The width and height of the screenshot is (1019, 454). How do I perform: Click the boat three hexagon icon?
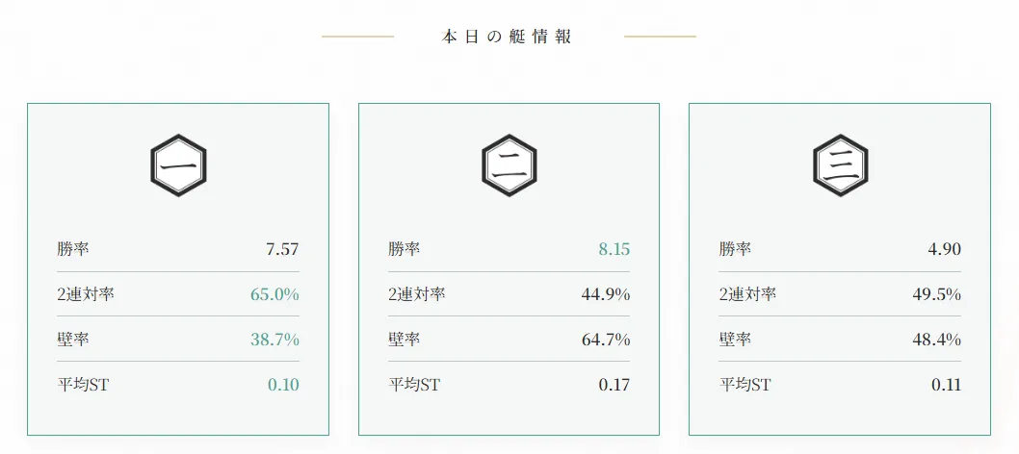click(x=840, y=167)
